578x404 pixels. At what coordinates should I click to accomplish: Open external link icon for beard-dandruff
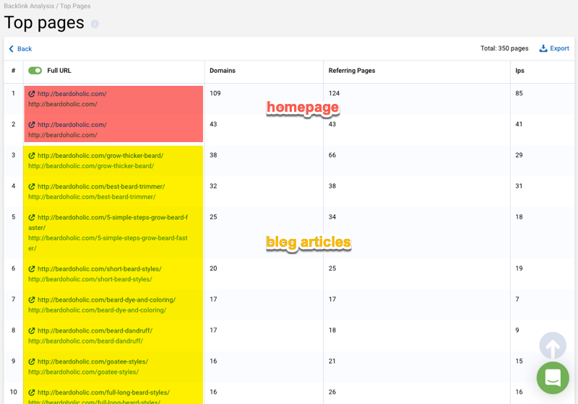(32, 331)
